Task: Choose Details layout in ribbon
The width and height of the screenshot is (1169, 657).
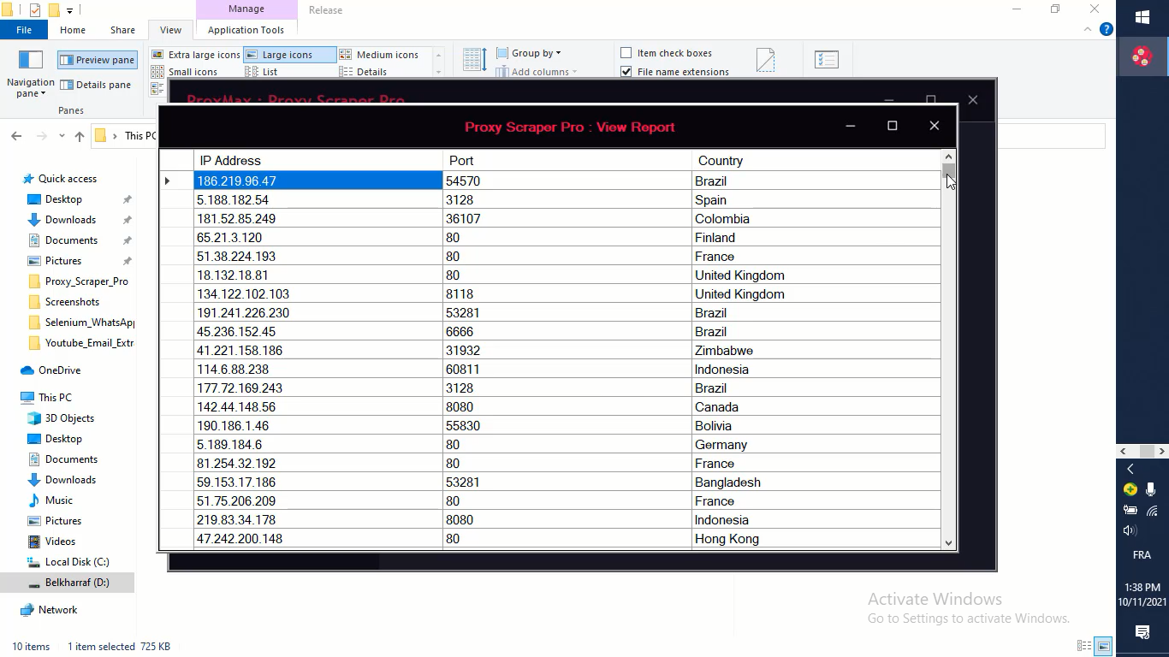Action: coord(364,72)
